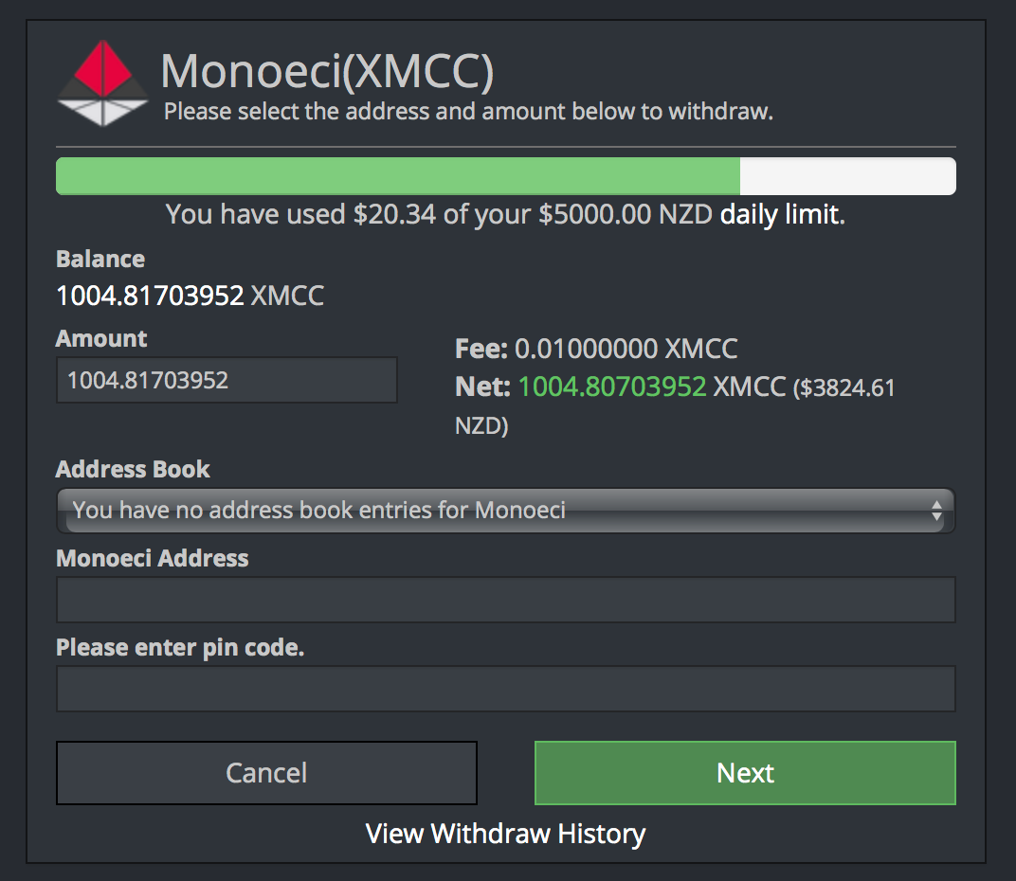Click the Fee value 0.01000000 XMCC
1016x881 pixels.
[x=626, y=349]
